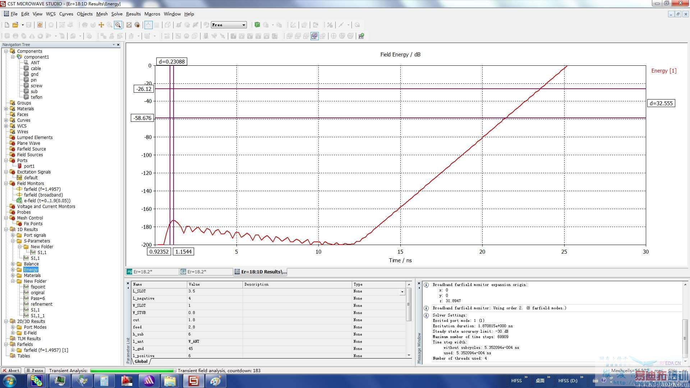This screenshot has height=388, width=690.
Task: Click the message window info icon beside Solver Settings
Action: [426, 315]
